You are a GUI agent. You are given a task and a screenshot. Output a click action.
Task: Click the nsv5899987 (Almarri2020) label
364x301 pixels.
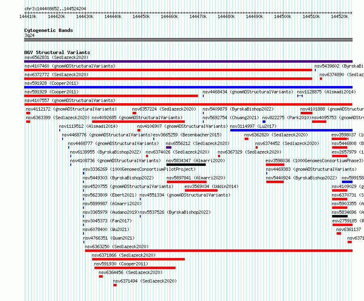coord(112,204)
